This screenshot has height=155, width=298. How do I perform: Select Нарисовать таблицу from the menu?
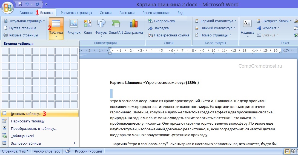[x=28, y=121]
